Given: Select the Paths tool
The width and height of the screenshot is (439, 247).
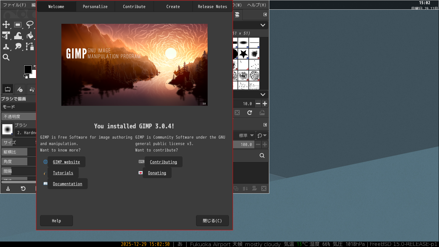Looking at the screenshot, I should (29, 46).
